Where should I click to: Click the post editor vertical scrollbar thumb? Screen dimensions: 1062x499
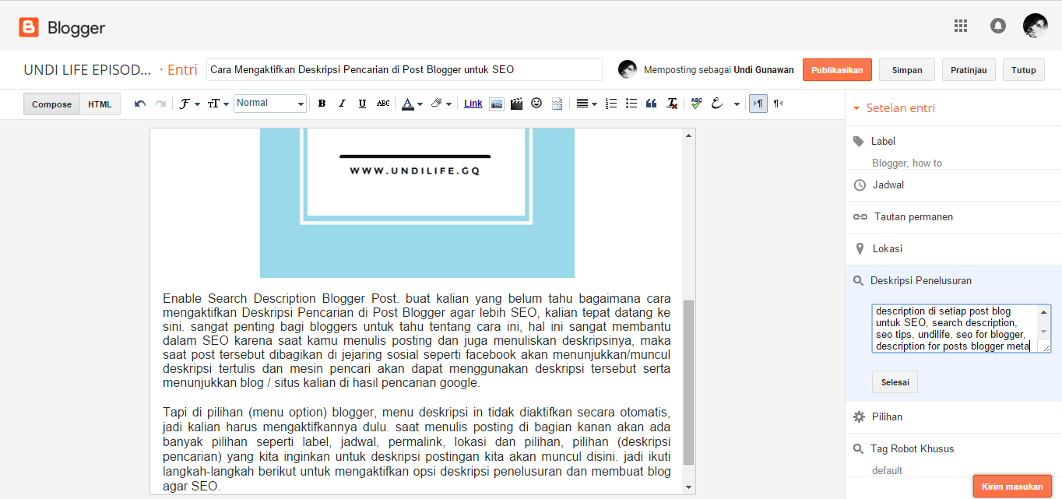click(688, 382)
